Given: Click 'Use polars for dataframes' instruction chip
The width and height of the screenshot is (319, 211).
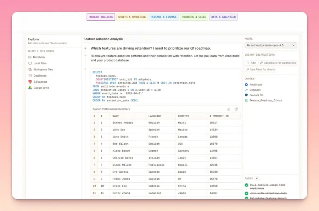Looking at the screenshot, I should 278,63.
